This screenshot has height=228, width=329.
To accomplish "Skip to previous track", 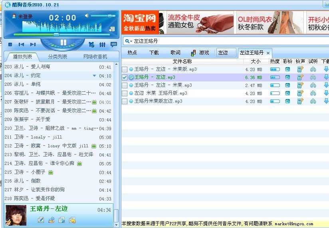I will [x=21, y=44].
